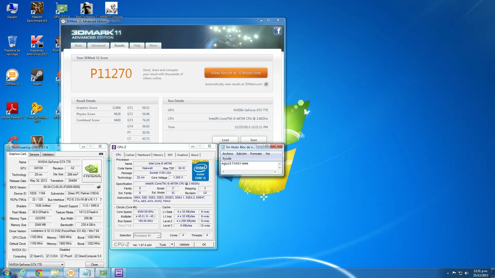Click Bus Interface question mark icon
This screenshot has height=278, width=495.
[x=101, y=199]
